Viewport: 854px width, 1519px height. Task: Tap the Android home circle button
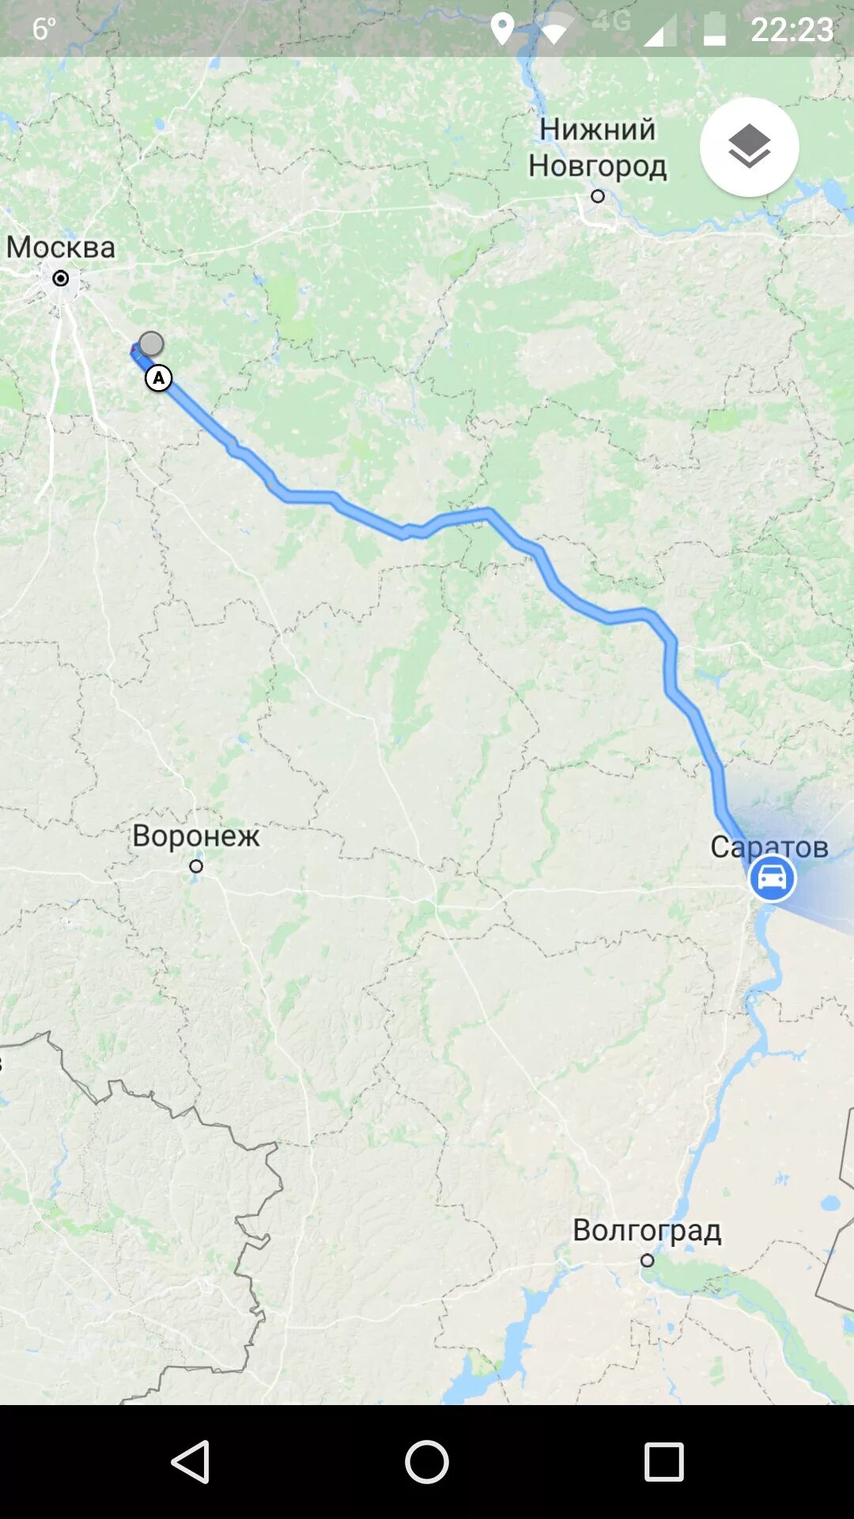pos(427,1461)
